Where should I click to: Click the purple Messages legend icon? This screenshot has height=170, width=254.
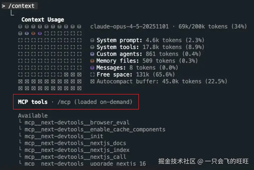click(92, 67)
